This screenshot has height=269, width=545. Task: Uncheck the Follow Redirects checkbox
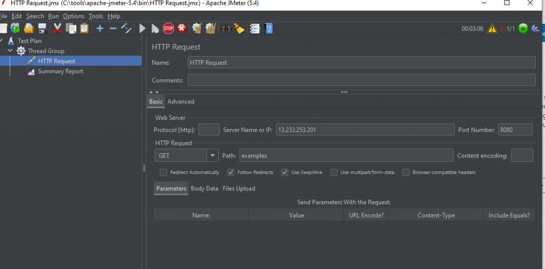pyautogui.click(x=231, y=172)
